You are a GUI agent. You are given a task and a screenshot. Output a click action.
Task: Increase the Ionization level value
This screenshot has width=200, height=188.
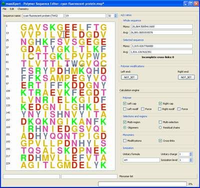tap(191, 159)
